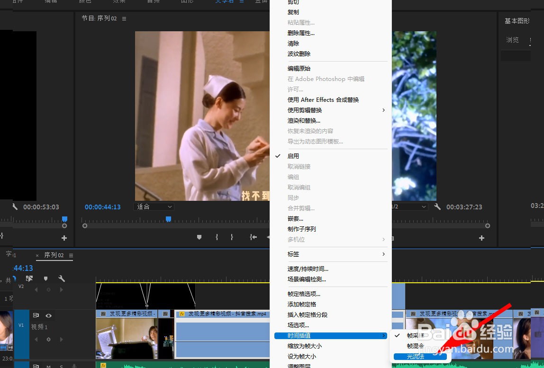Image resolution: width=544 pixels, height=368 pixels.
Task: Click the fx badge on selected mp4 clip
Action: pyautogui.click(x=182, y=314)
